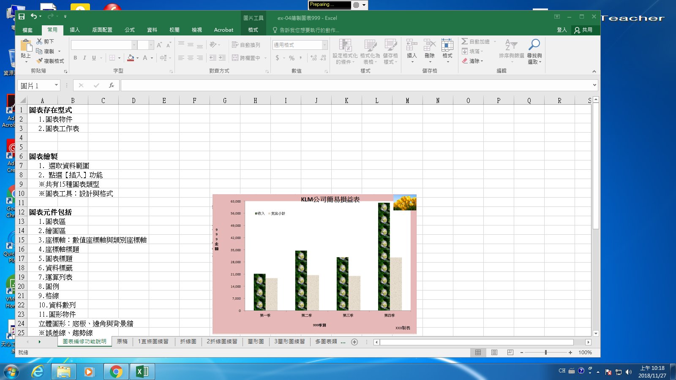This screenshot has width=676, height=380.
Task: Switch to Page Break Preview icon
Action: pyautogui.click(x=510, y=352)
